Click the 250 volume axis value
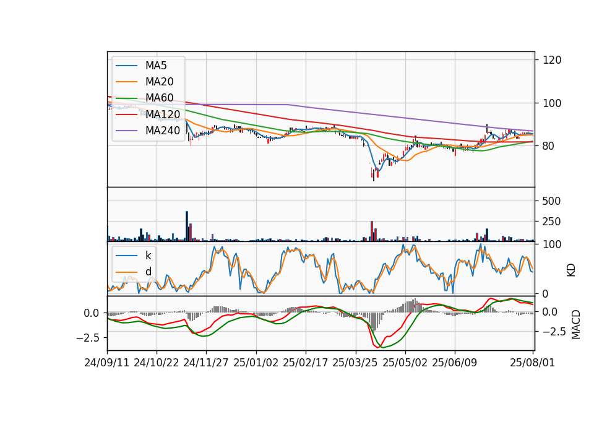 (551, 222)
